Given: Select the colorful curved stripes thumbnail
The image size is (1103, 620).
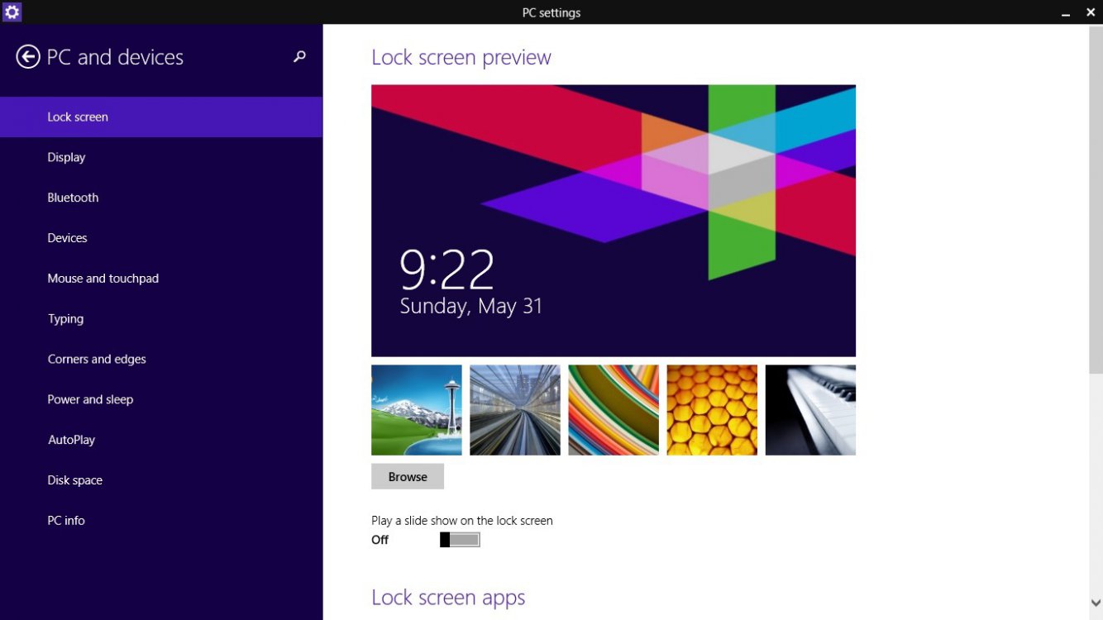Looking at the screenshot, I should 614,410.
